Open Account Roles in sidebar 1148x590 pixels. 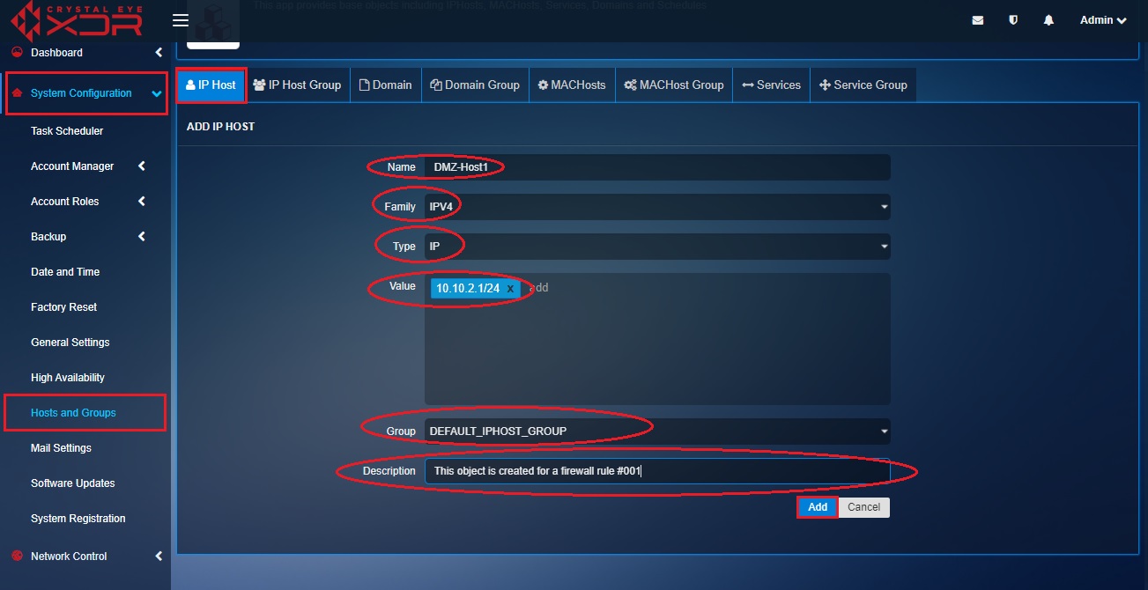click(64, 202)
